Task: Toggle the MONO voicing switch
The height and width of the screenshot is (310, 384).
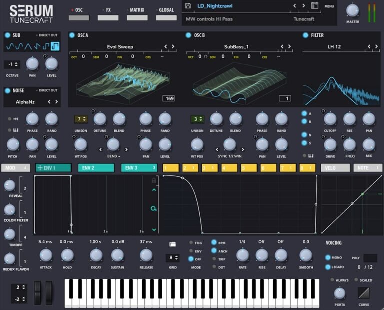Action: click(x=328, y=257)
